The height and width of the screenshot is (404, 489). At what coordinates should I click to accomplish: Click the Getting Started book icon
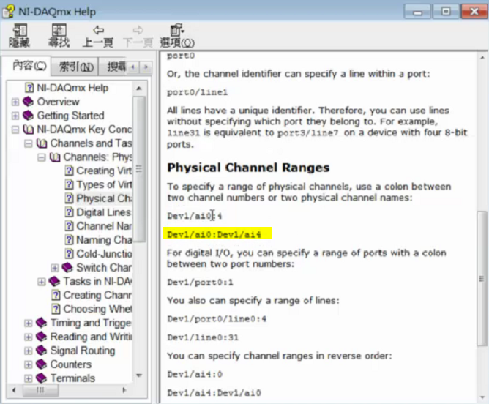28,116
